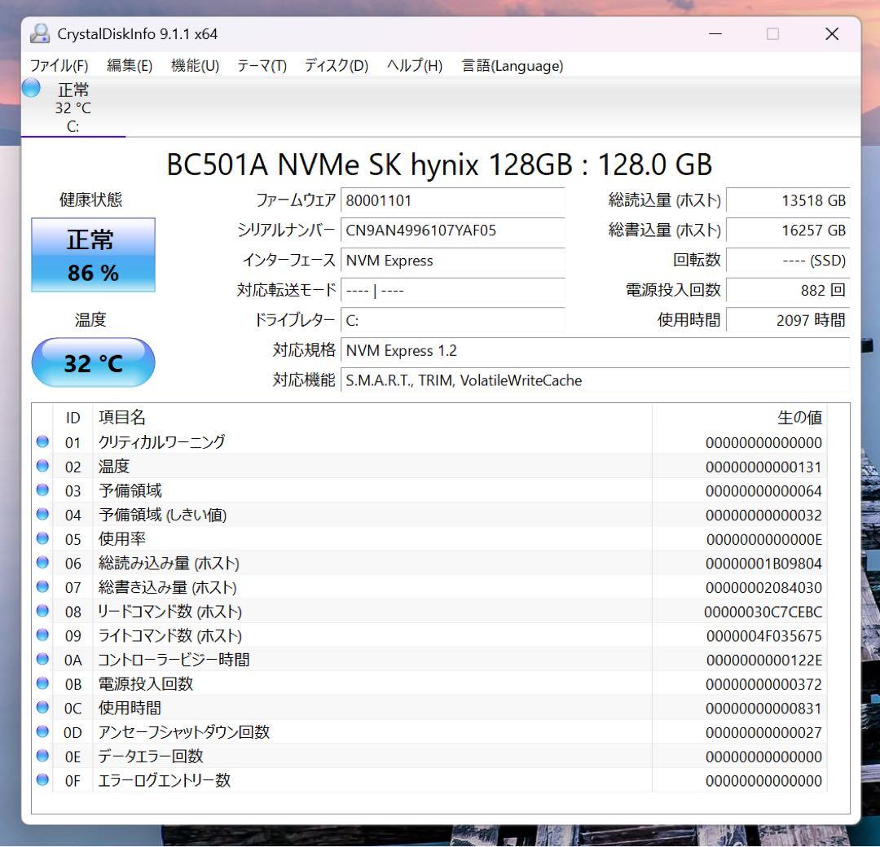880x847 pixels.
Task: Click the rotation rate value ---- (SSD)
Action: [788, 261]
